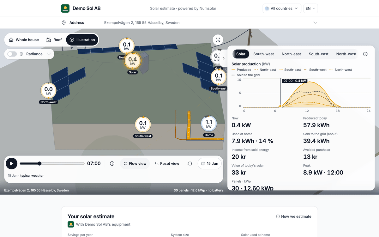The width and height of the screenshot is (379, 237).
Task: Click the fullscreen expand icon
Action: coord(218,40)
